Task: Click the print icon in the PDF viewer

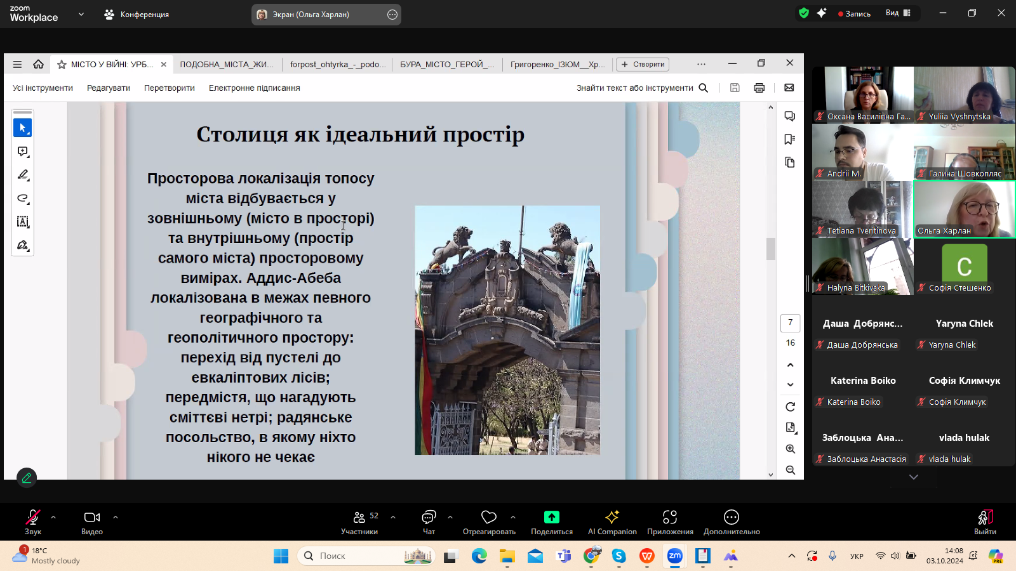Action: (759, 88)
